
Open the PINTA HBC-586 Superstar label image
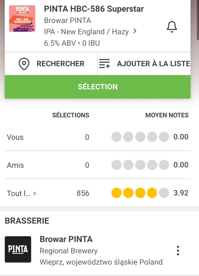click(x=22, y=19)
